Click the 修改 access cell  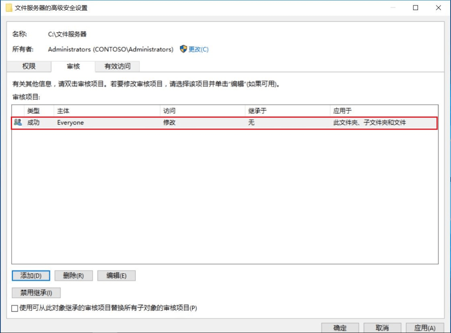(170, 122)
